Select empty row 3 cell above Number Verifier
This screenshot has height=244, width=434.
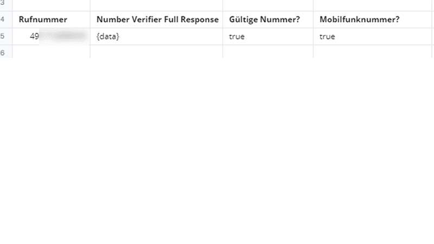157,4
